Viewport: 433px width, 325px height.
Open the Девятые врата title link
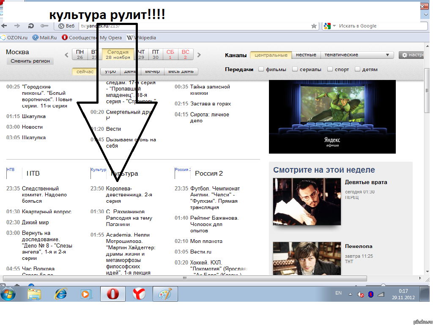(366, 182)
